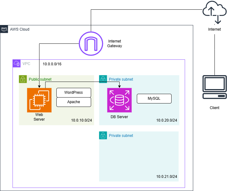Click the AWS logo icon
227x191 pixels.
(4, 29)
